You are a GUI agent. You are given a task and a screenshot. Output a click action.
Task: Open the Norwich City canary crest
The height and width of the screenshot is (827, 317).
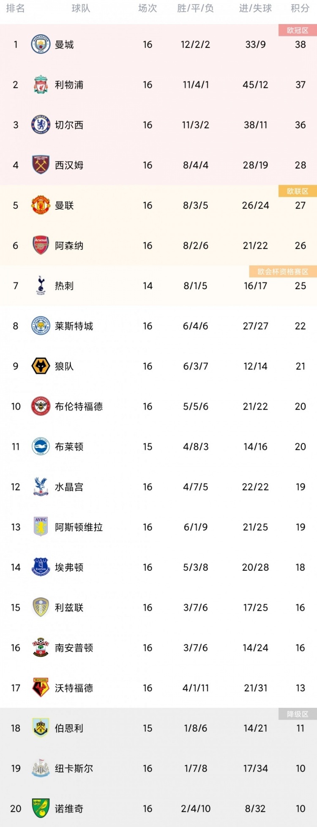(x=41, y=808)
